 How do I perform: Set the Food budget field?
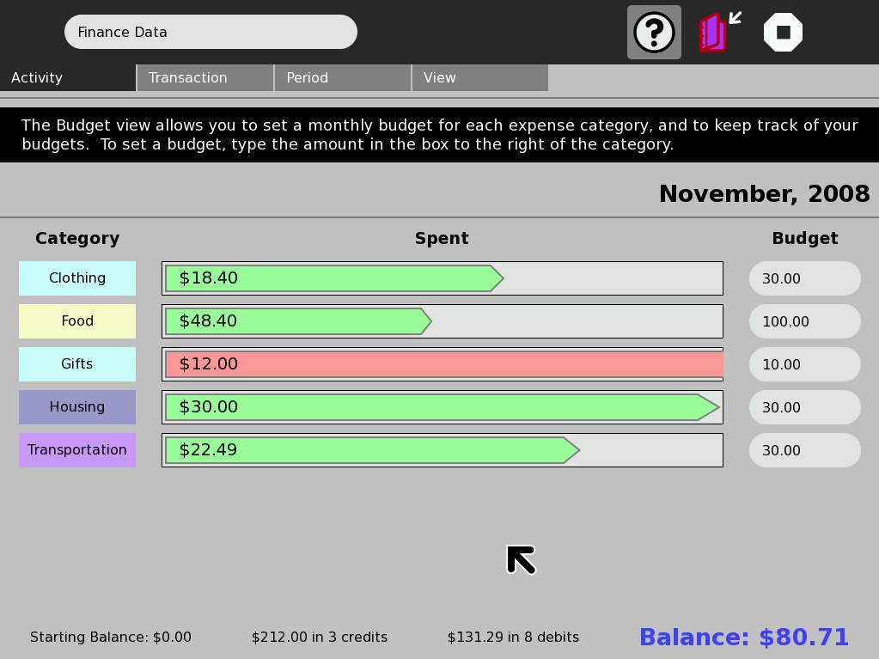tap(804, 321)
